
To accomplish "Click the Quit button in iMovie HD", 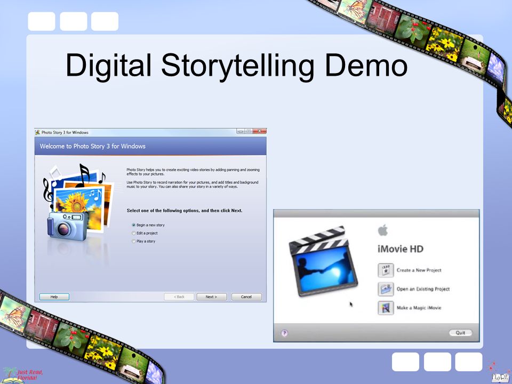I will [x=460, y=333].
